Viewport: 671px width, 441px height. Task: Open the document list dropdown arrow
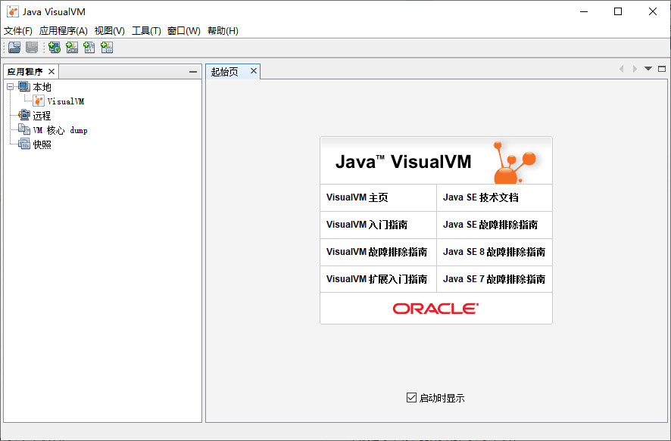(648, 69)
